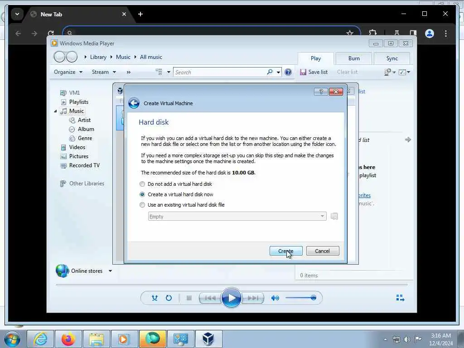Select VM1 in the navigation pane
Image resolution: width=464 pixels, height=348 pixels.
click(x=70, y=92)
